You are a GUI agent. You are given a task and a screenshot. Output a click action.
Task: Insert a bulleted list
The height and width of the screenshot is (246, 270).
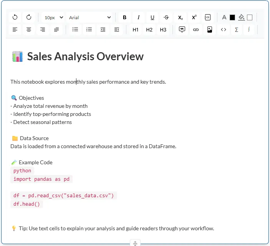[75, 30]
